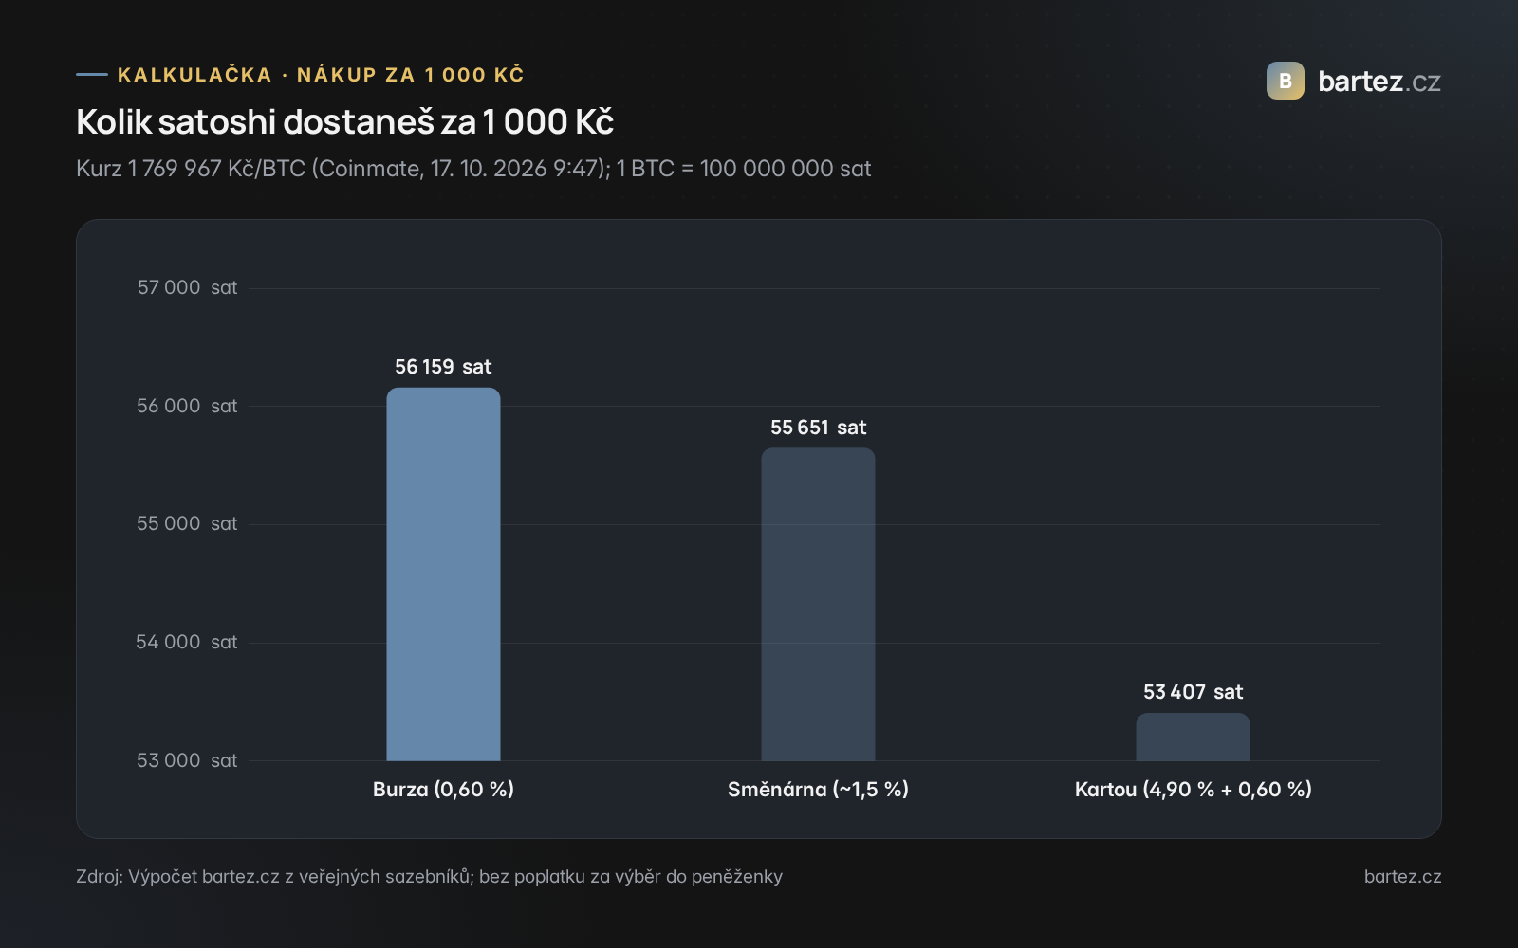Screen dimensions: 1518x948
Task: Click the chart title Kolik satoshi dostaneš
Action: click(x=345, y=122)
